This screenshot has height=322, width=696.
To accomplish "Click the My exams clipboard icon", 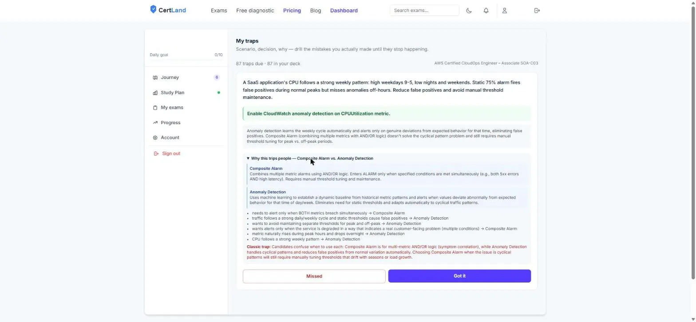I will [x=155, y=108].
